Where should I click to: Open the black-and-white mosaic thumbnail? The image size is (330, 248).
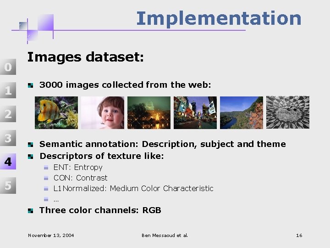(288, 112)
